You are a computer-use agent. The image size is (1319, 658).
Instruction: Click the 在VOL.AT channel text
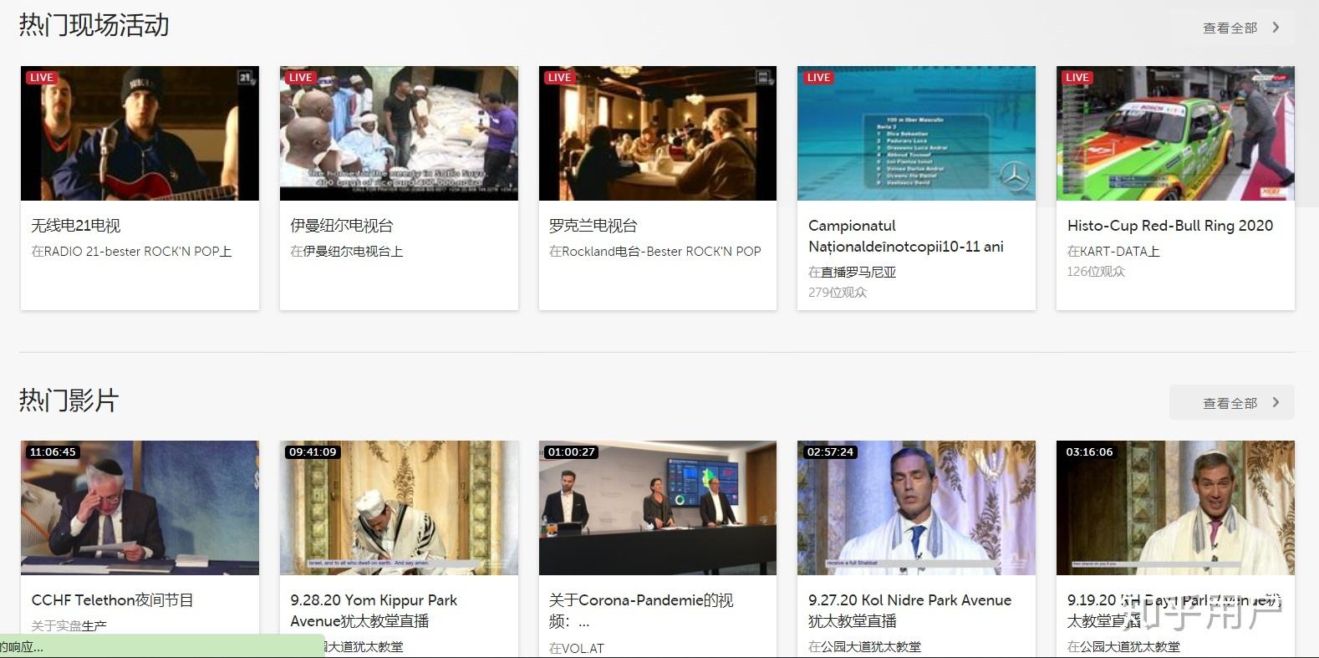pos(577,648)
